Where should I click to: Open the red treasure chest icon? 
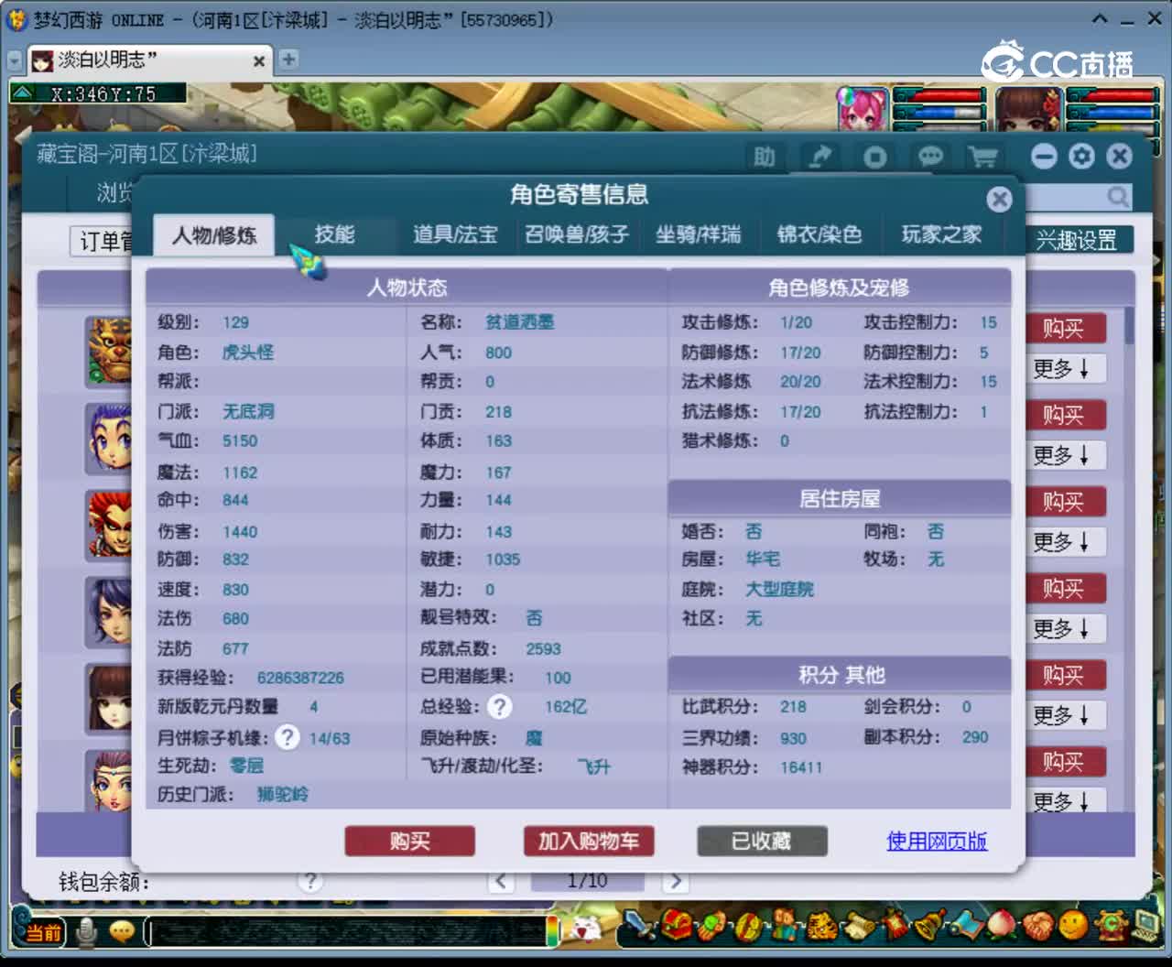(x=677, y=926)
